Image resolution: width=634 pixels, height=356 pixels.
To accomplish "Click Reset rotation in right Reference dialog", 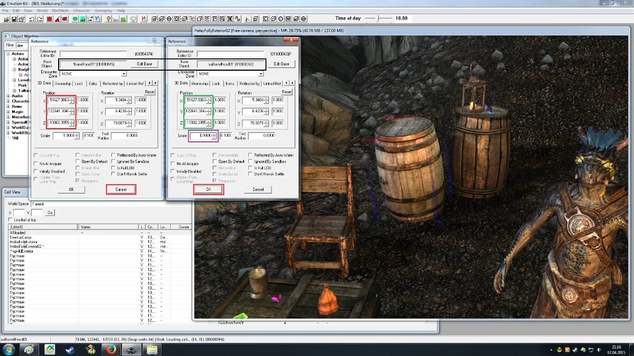I will coord(286,92).
